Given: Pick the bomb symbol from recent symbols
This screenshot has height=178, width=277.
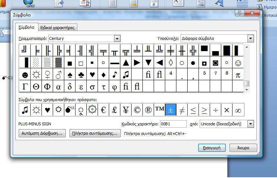Looking at the screenshot, I should [x=70, y=110].
